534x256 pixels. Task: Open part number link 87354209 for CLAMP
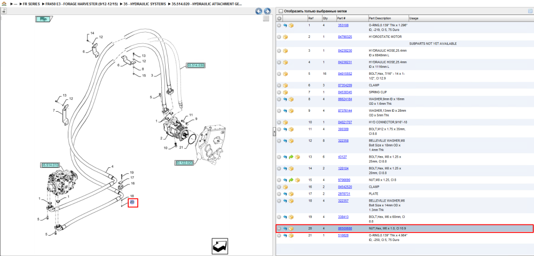click(x=344, y=85)
